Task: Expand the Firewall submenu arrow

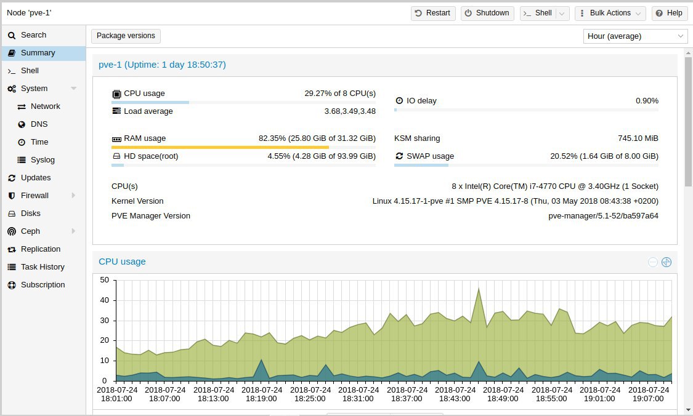Action: [x=73, y=195]
